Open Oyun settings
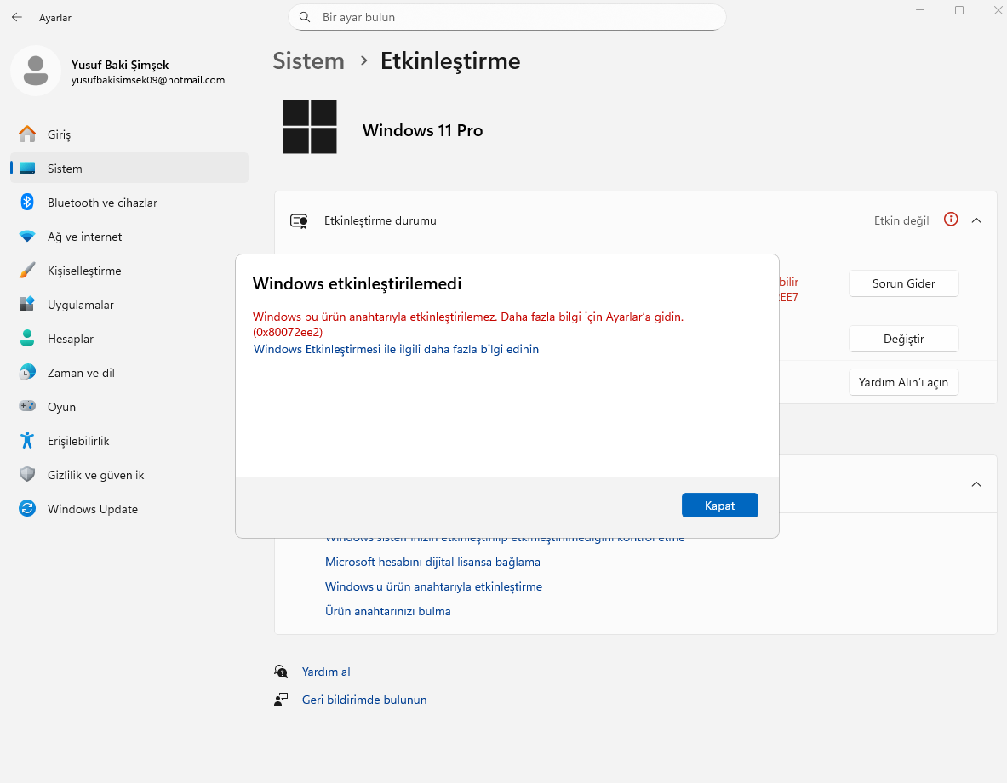The width and height of the screenshot is (1007, 783). tap(129, 407)
